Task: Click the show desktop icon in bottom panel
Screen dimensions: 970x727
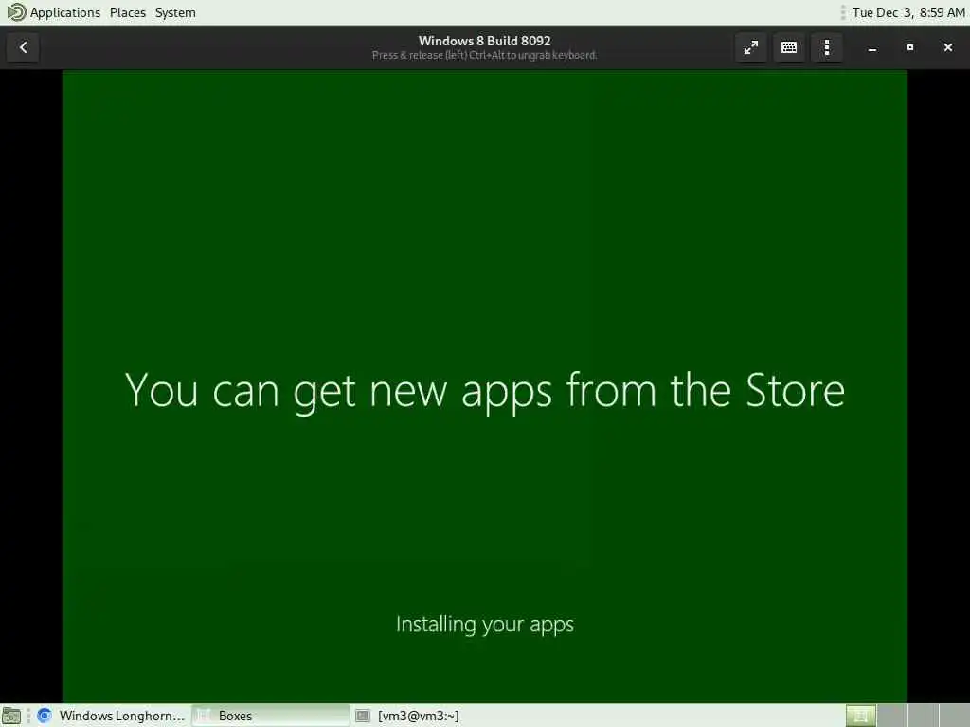Action: (11, 716)
